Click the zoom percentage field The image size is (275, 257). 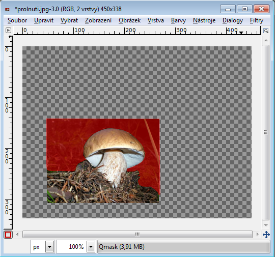(71, 247)
